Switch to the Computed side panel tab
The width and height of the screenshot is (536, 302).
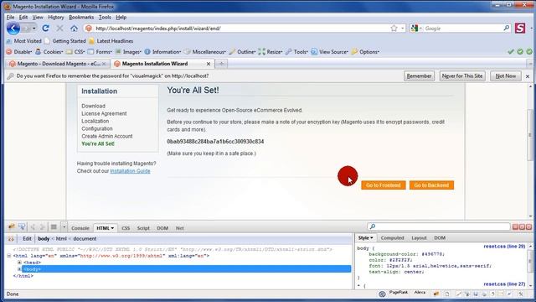click(392, 237)
